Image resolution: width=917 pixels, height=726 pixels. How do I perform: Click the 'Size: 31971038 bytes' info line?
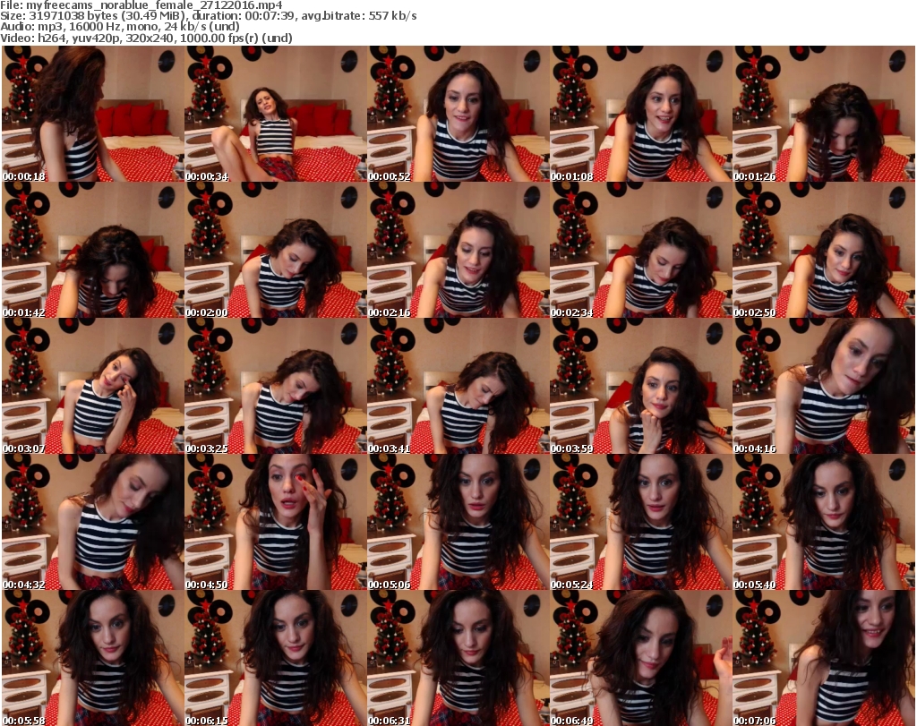[x=208, y=16]
